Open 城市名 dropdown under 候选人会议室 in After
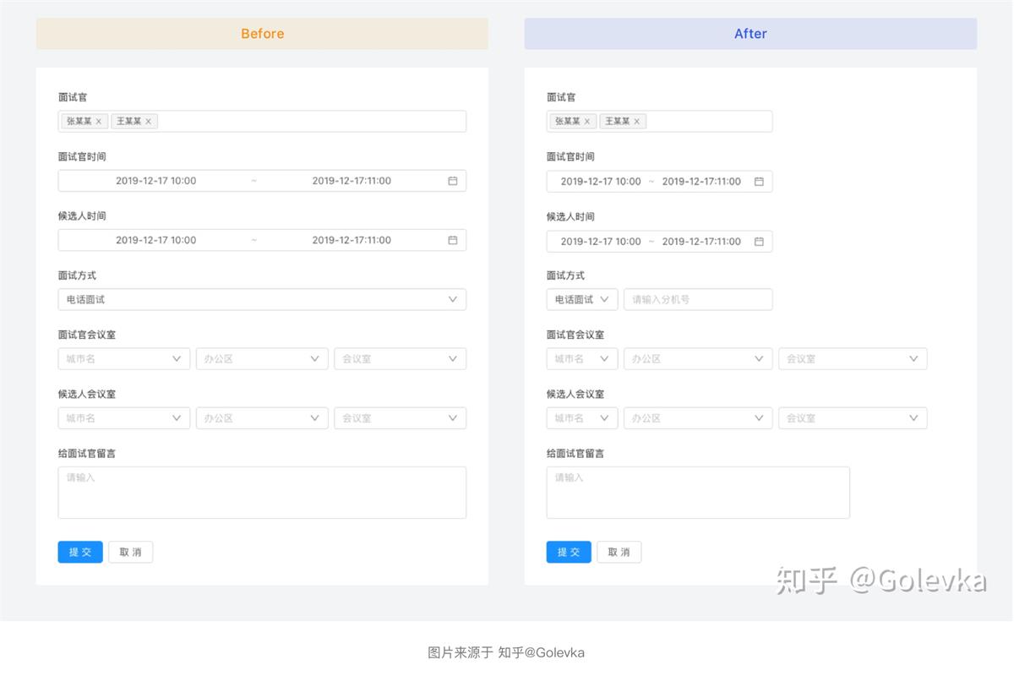 582,417
